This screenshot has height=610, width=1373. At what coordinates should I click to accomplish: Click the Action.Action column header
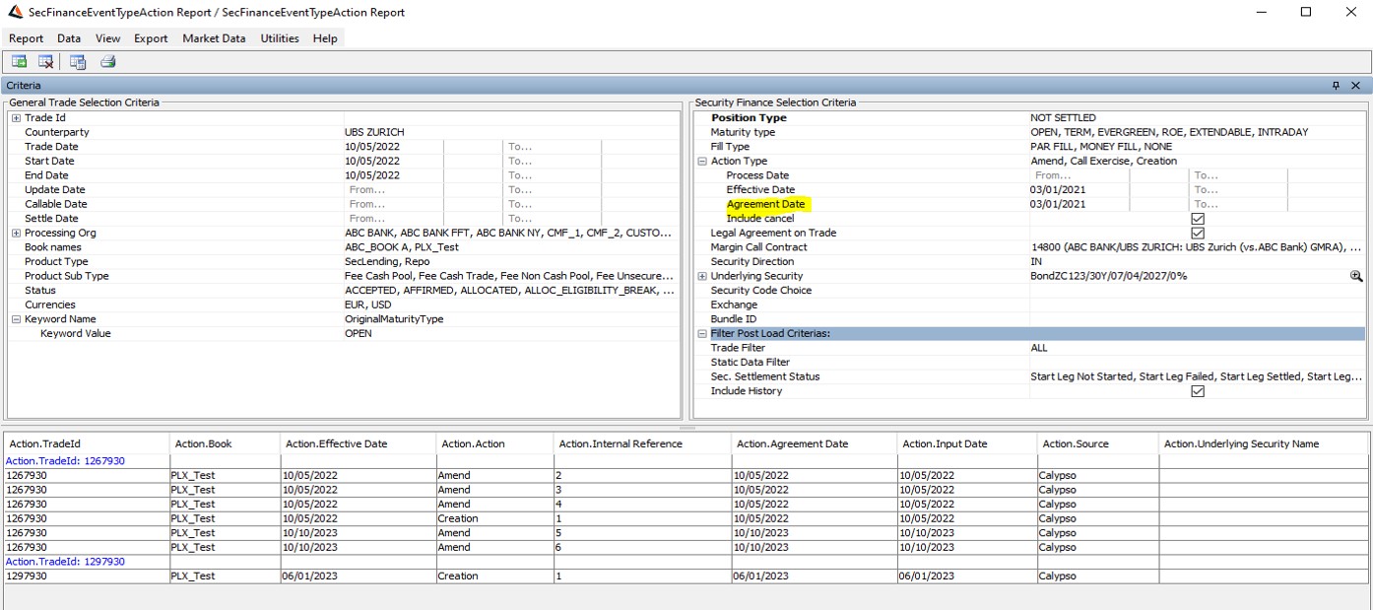click(495, 443)
